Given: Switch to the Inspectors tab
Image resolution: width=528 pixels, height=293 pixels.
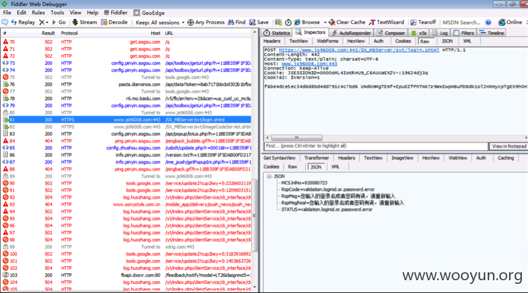Looking at the screenshot, I should (311, 32).
